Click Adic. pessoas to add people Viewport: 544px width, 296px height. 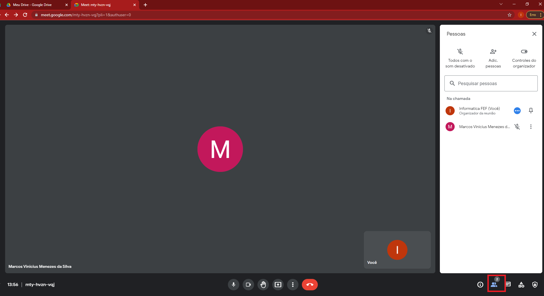[493, 58]
